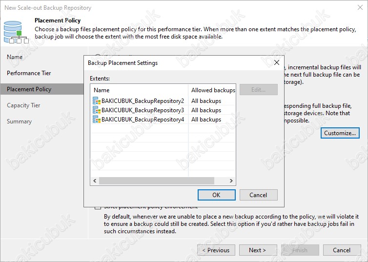Open the Performance Tier wizard step
368x262 pixels.
tap(29, 73)
